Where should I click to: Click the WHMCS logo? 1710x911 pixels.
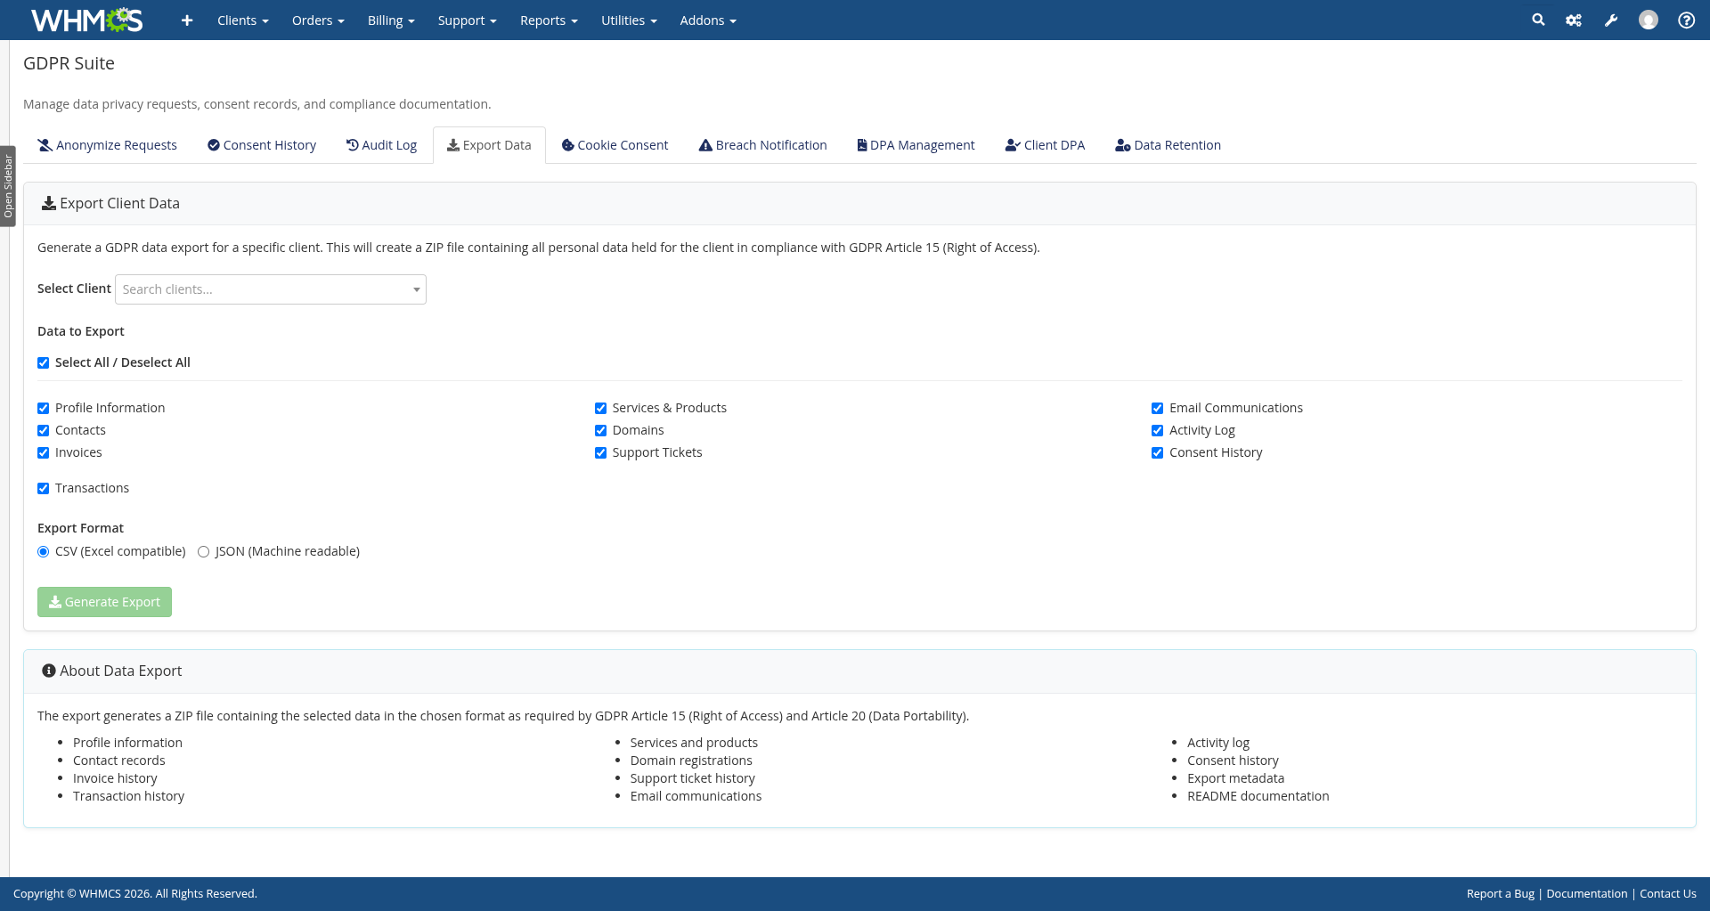pos(86,20)
